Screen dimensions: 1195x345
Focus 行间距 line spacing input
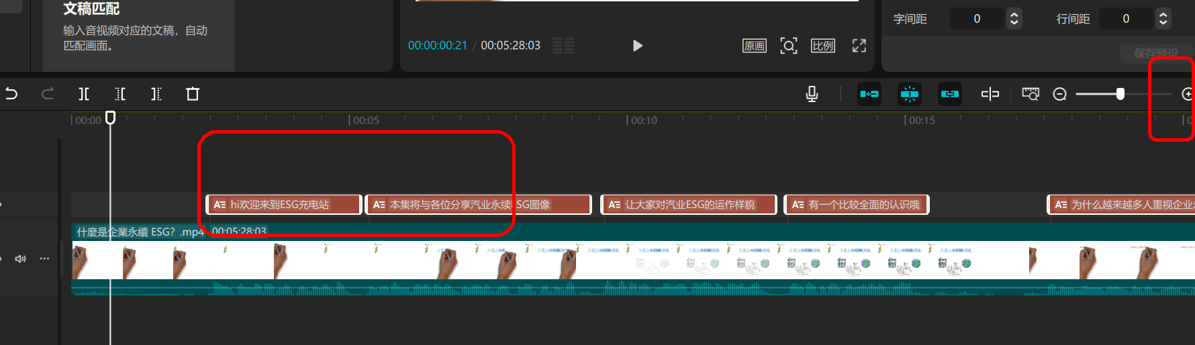1126,19
